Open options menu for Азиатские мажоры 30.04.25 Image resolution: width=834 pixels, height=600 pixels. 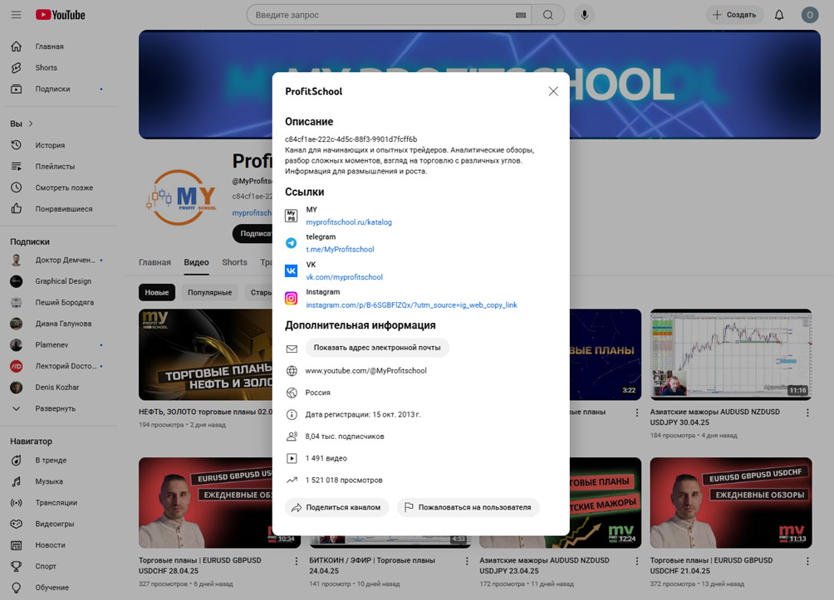(x=807, y=412)
